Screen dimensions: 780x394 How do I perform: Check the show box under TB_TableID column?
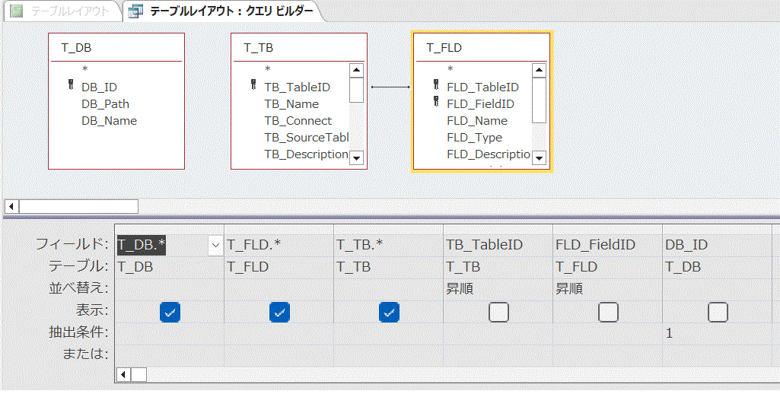[x=498, y=311]
